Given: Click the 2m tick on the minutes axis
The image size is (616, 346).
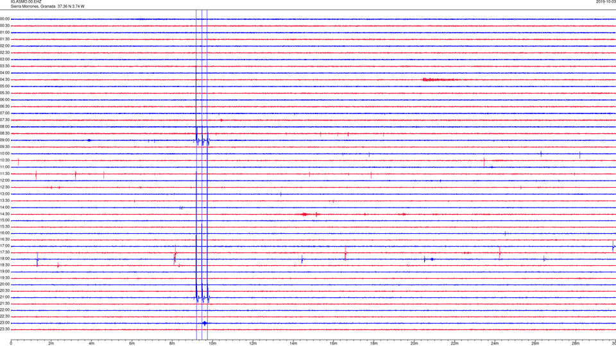Looking at the screenshot, I should 51,343.
